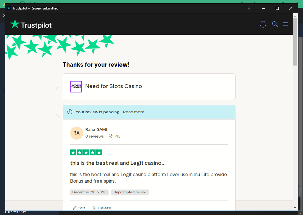The image size is (303, 215).
Task: Open notifications bell icon
Action: [x=263, y=24]
